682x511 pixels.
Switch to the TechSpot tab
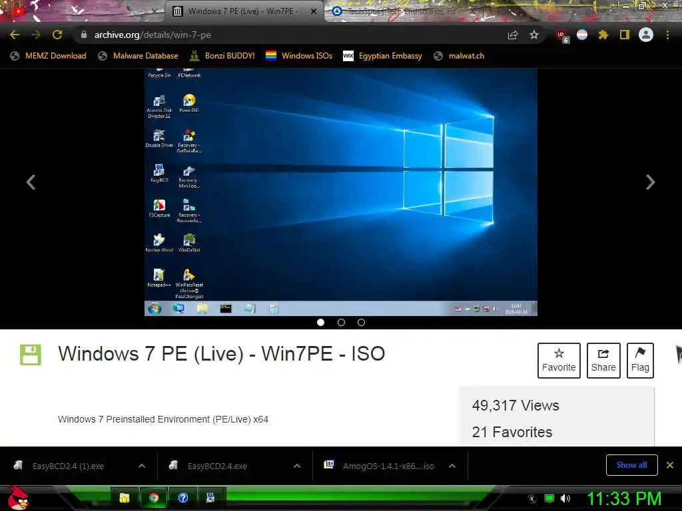pos(402,11)
